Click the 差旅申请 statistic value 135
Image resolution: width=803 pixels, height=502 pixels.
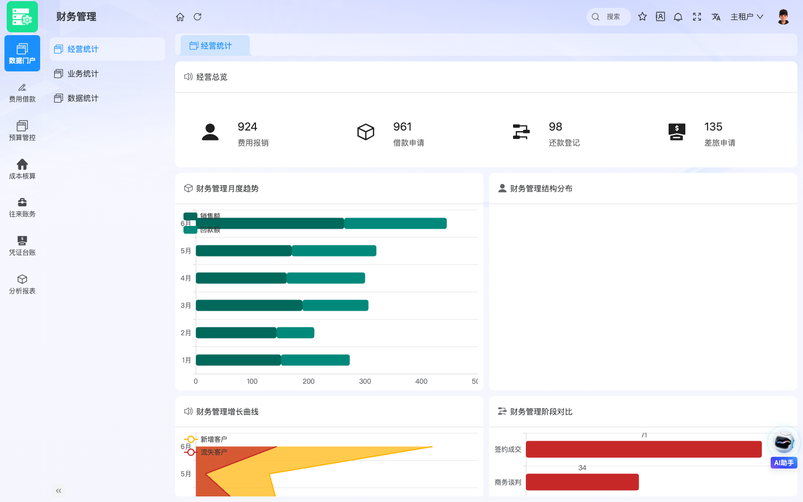click(713, 127)
